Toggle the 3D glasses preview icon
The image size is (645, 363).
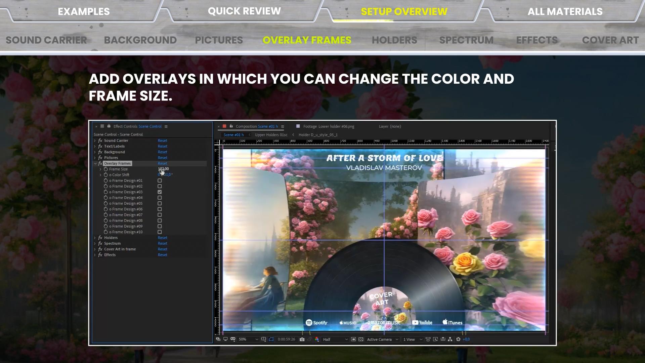coord(233,339)
